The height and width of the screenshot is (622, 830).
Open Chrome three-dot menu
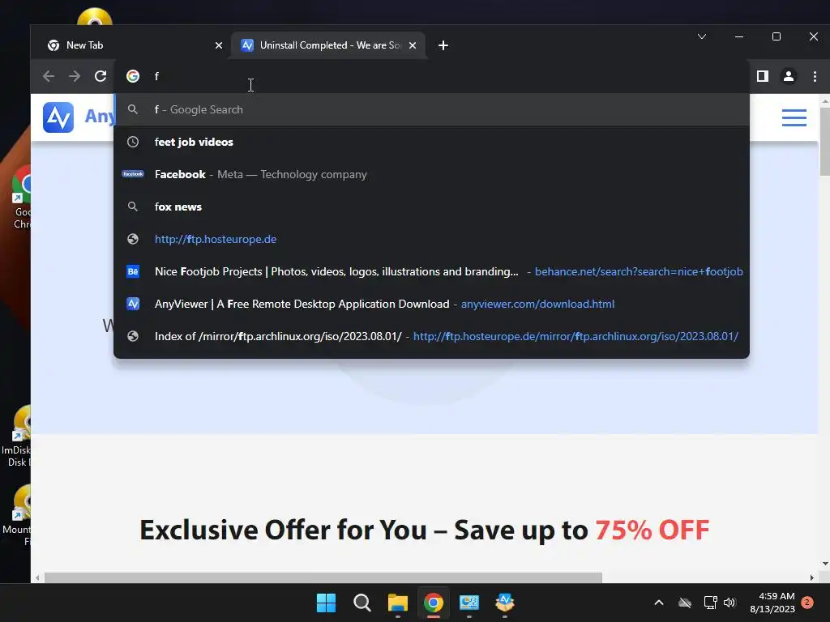click(815, 76)
